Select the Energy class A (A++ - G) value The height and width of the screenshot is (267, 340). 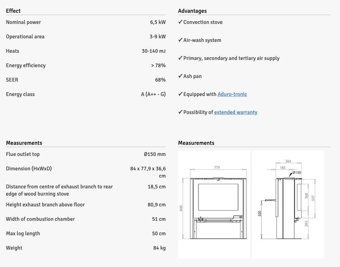coord(153,94)
